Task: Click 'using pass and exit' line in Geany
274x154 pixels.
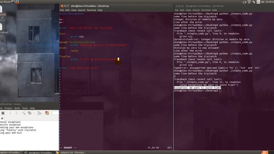Action: pos(11,133)
